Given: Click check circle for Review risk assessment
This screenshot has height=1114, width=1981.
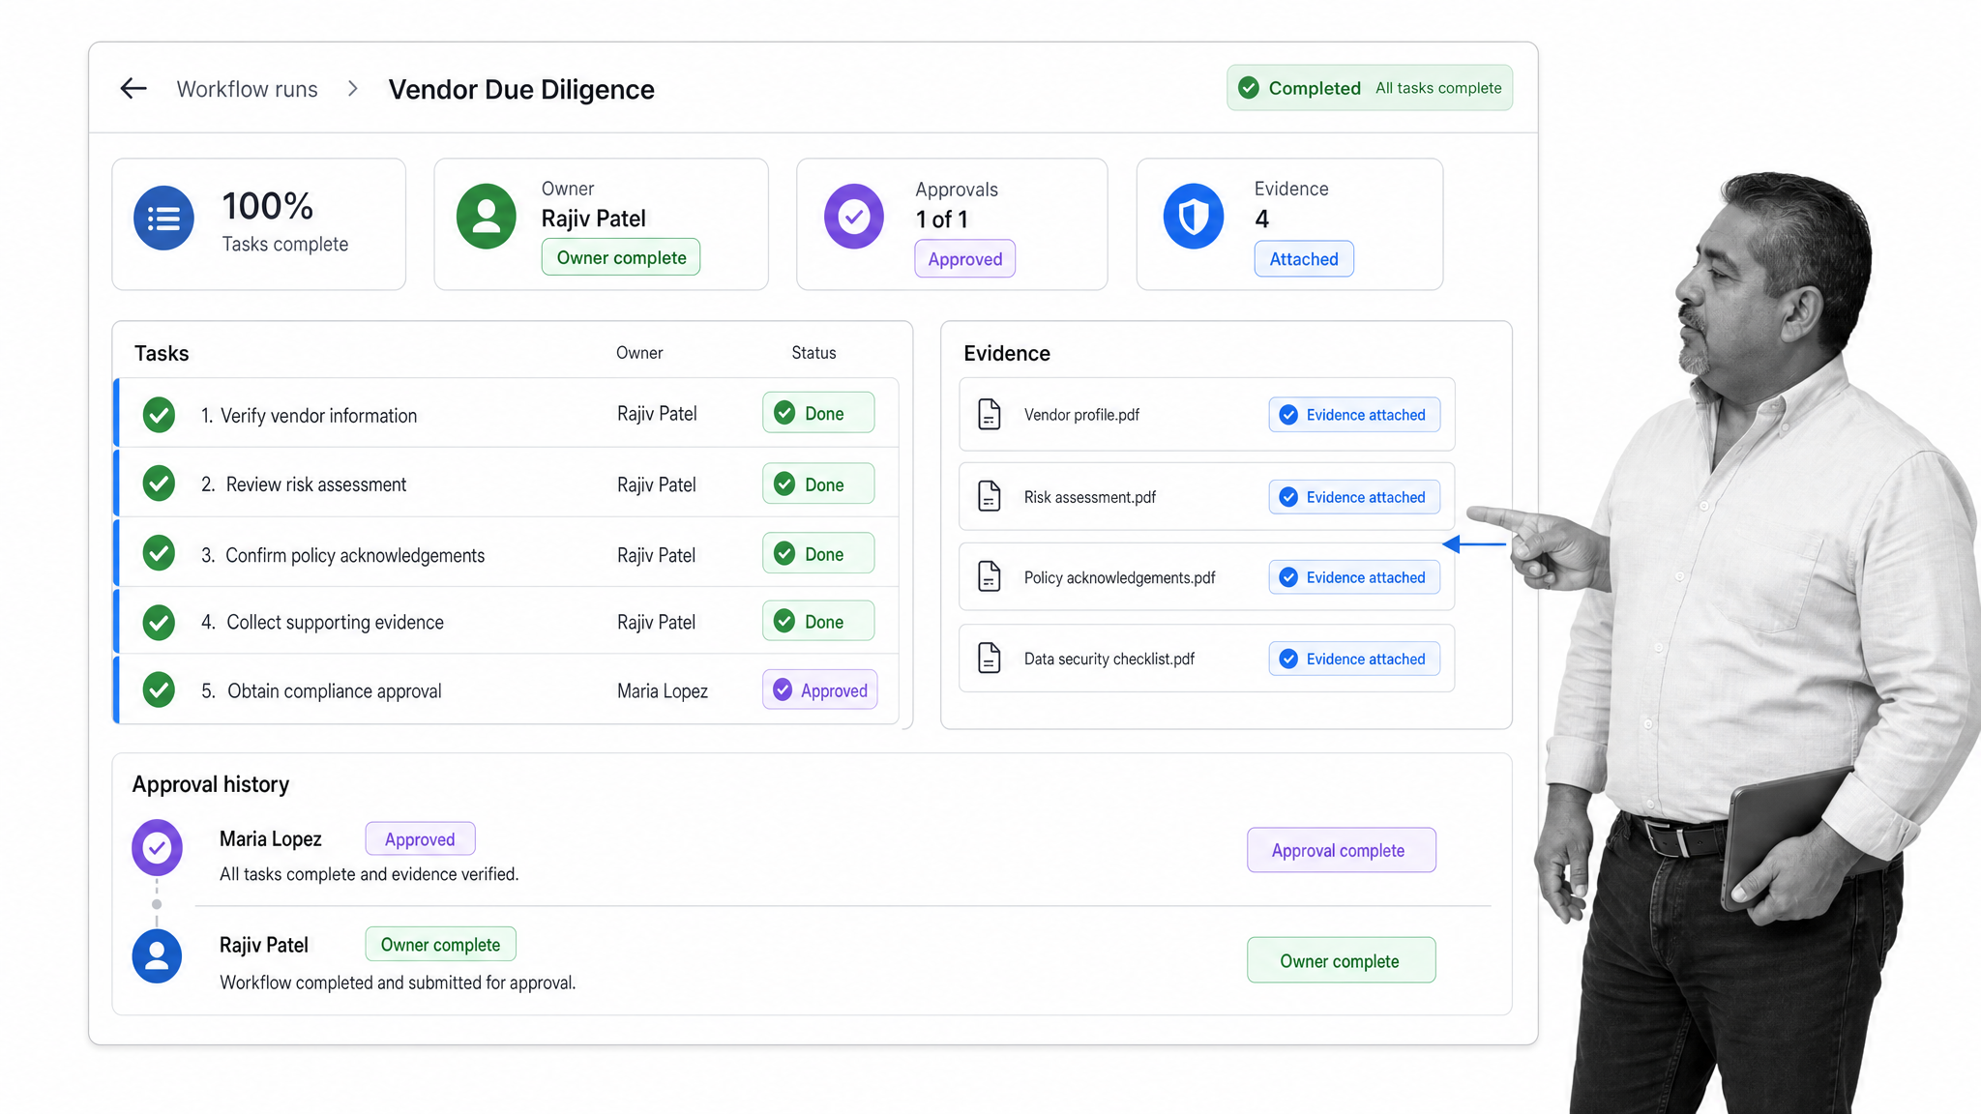Looking at the screenshot, I should pyautogui.click(x=159, y=484).
